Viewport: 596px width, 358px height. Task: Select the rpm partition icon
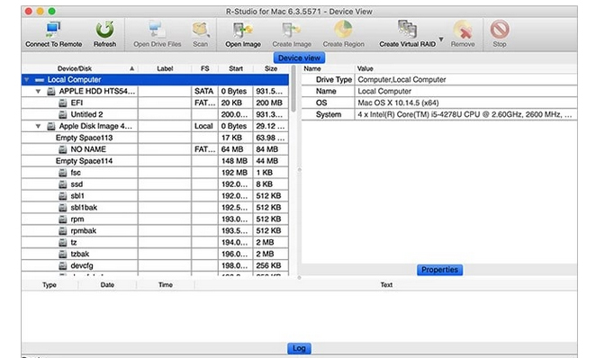[63, 219]
